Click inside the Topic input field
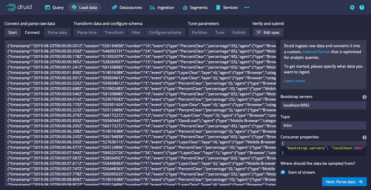The height and width of the screenshot is (190, 371). (x=323, y=125)
